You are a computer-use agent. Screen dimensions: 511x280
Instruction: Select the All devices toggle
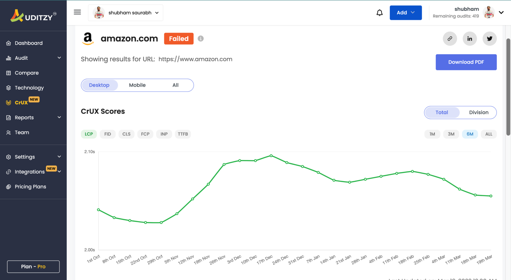175,85
